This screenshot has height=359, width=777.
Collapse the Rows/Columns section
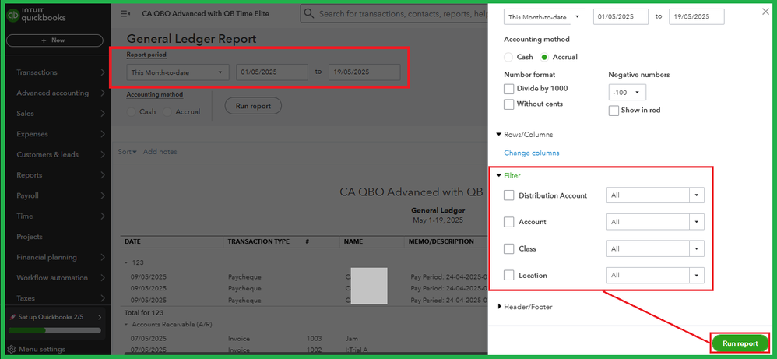coord(499,135)
